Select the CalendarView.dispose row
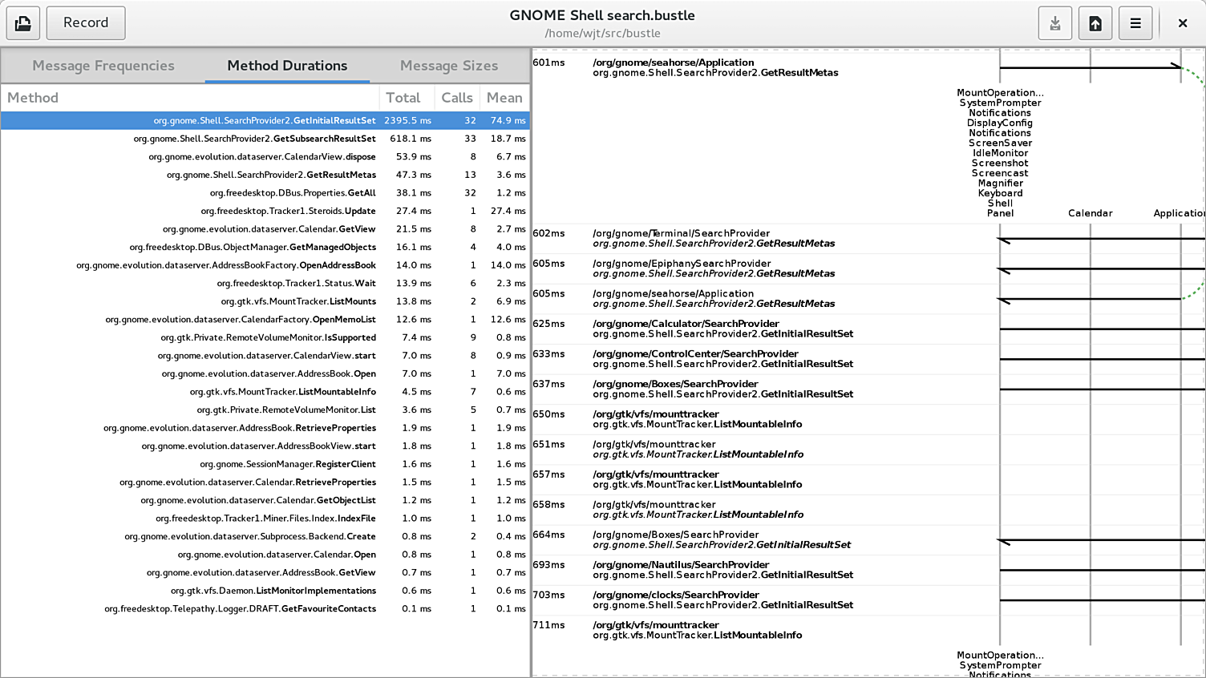Viewport: 1206px width, 678px height. (x=265, y=157)
